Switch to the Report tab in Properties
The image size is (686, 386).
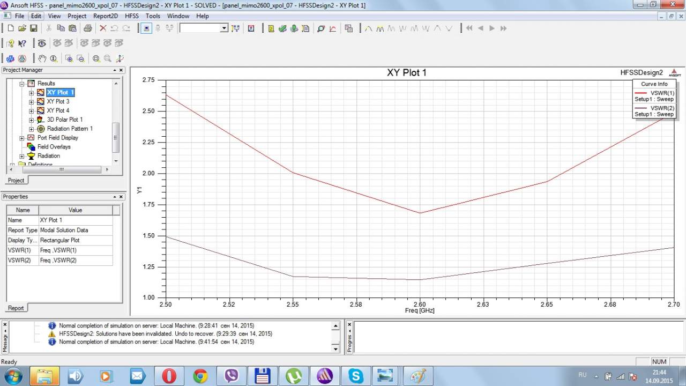point(16,308)
